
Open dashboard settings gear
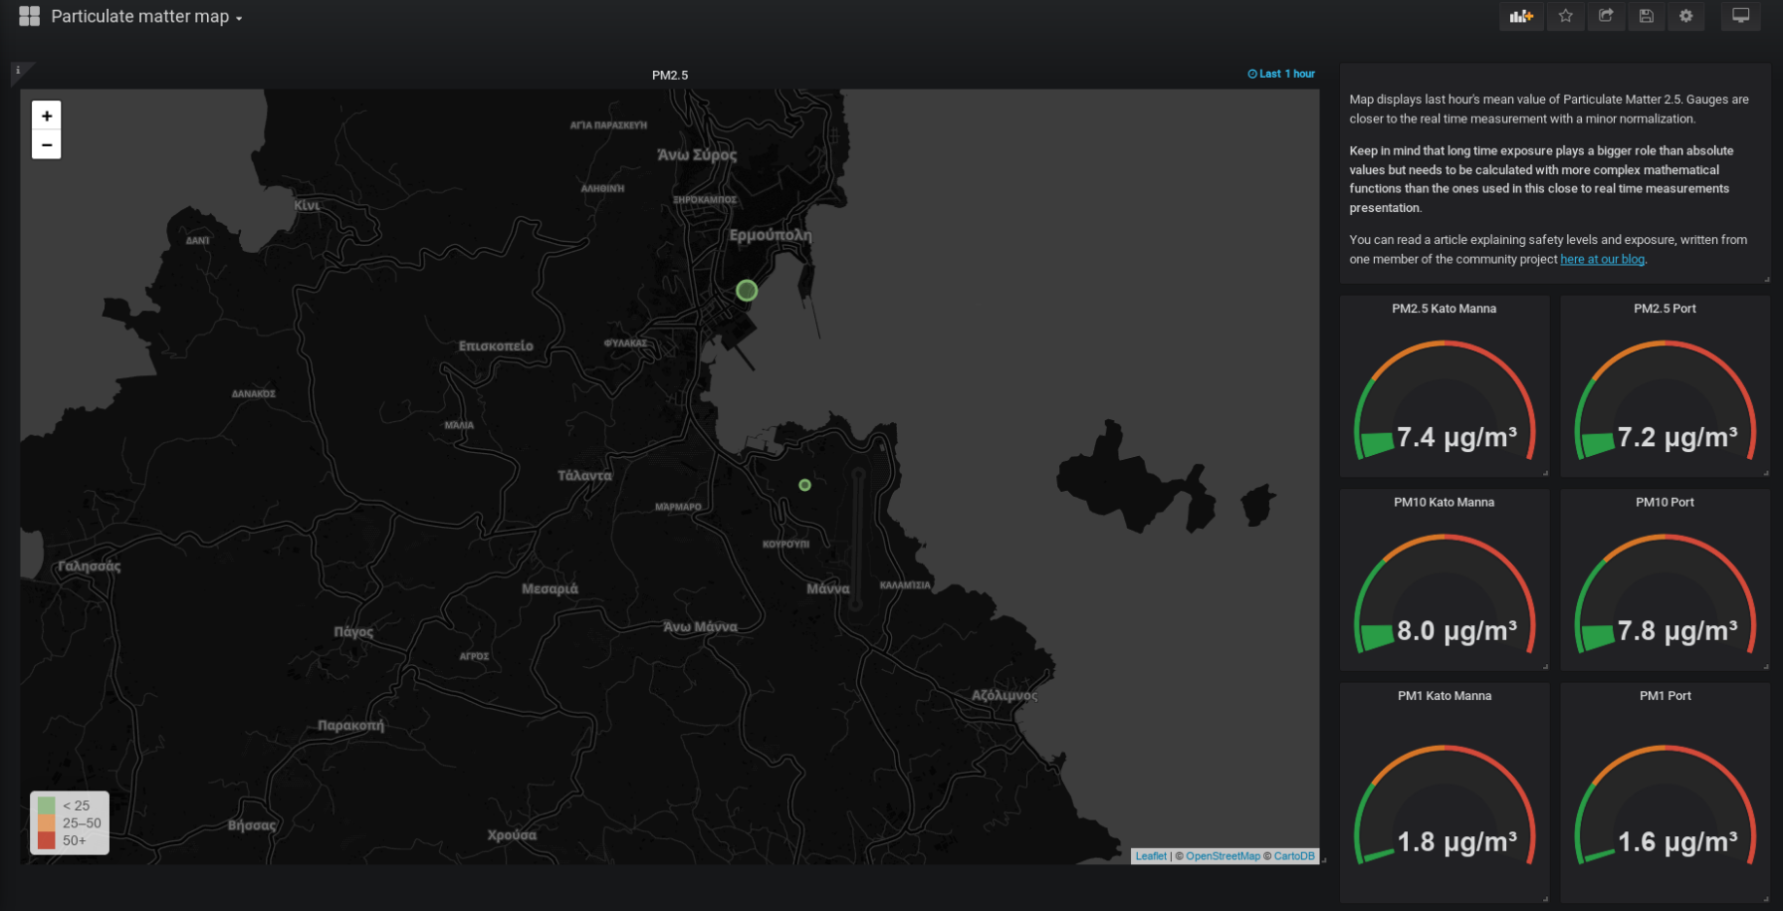(1685, 16)
